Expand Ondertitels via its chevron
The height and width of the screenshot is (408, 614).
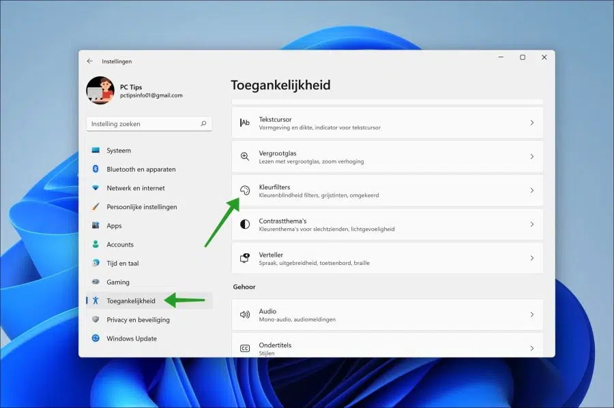[531, 348]
